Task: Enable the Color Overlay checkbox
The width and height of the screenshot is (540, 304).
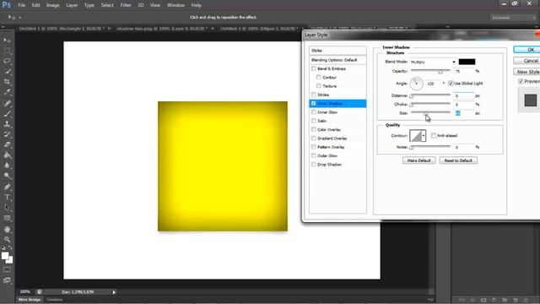Action: click(313, 129)
